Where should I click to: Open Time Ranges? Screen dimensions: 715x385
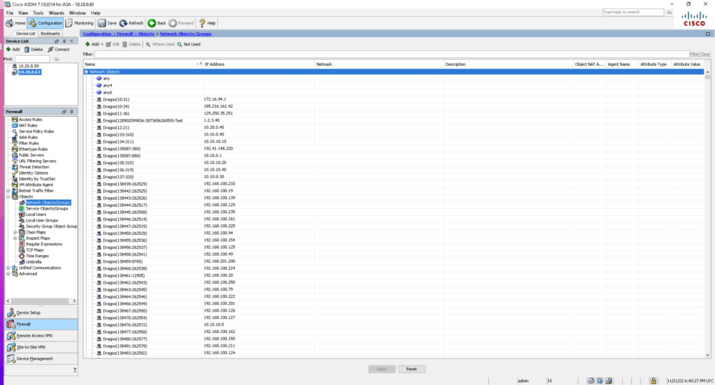(37, 256)
